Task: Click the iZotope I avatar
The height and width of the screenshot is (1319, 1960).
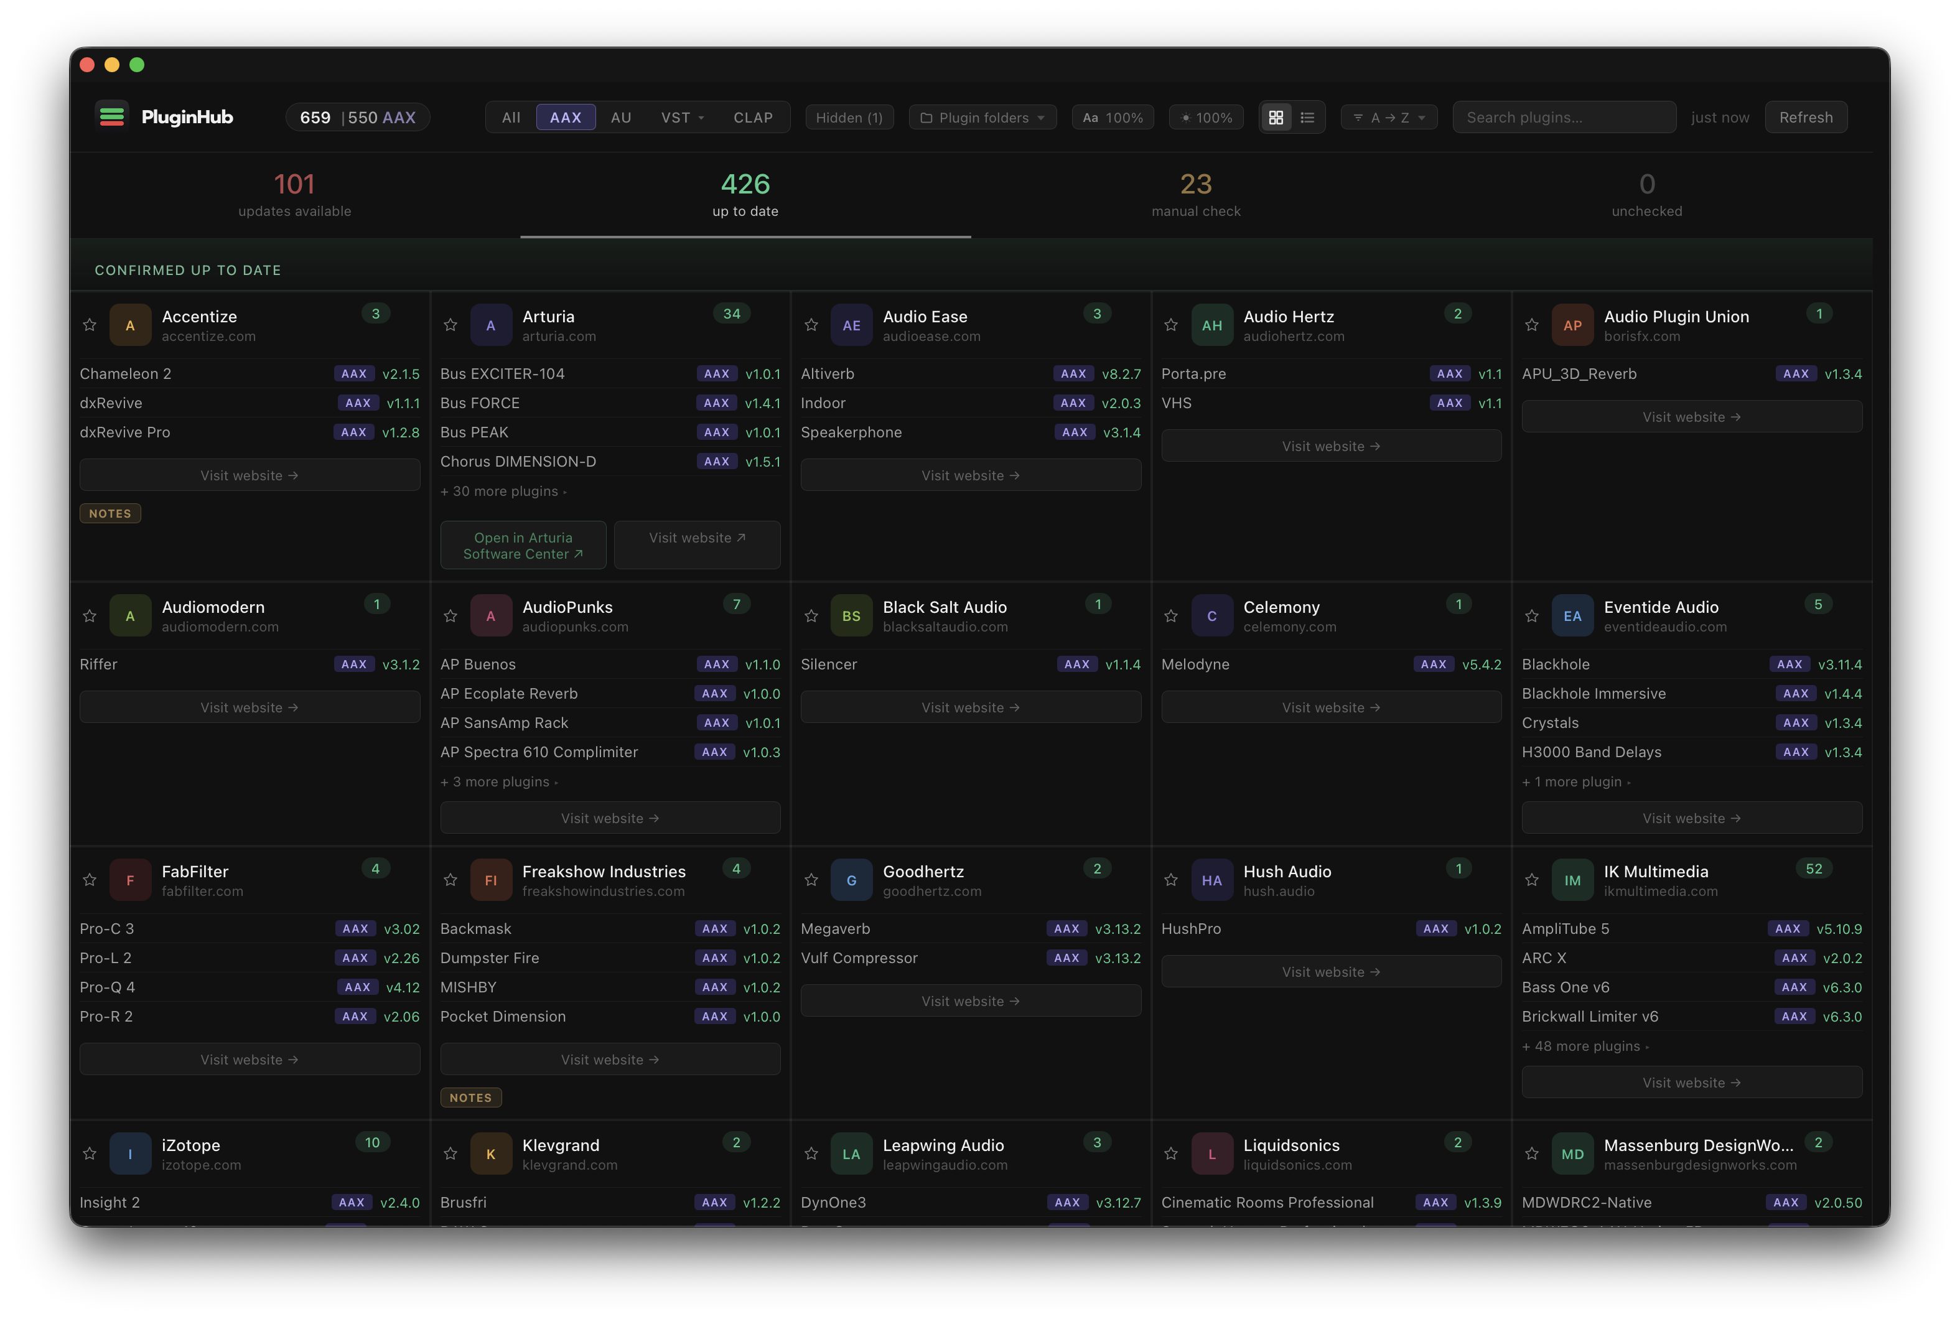Action: point(131,1154)
